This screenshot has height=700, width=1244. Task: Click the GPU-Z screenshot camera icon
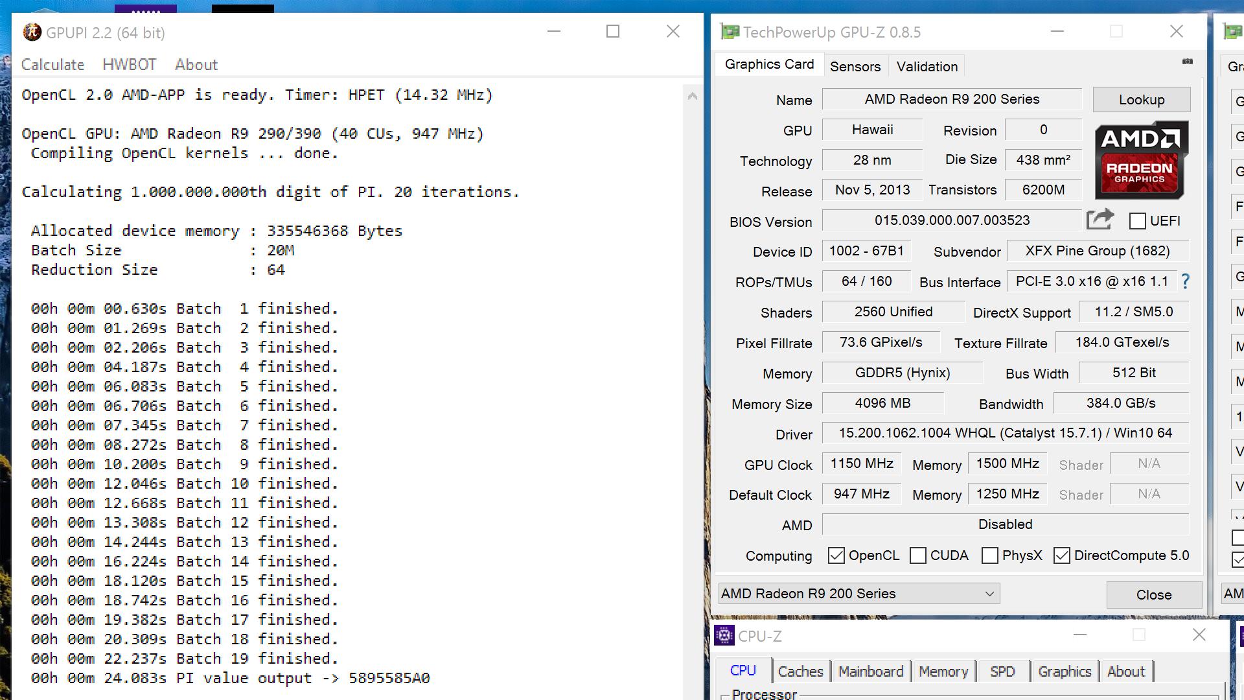pyautogui.click(x=1188, y=62)
